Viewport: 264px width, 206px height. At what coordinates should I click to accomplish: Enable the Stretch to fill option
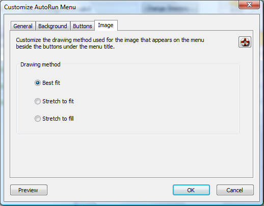(38, 119)
